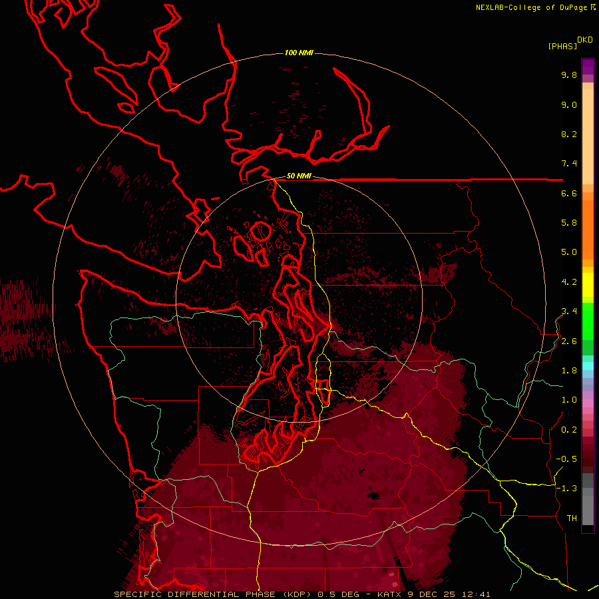This screenshot has width=599, height=599.
Task: Click the TH threshold legend label
Action: [x=572, y=518]
